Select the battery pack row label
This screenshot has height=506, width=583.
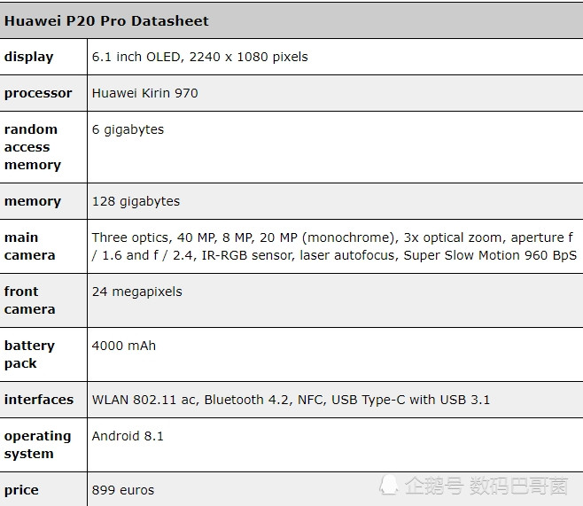click(29, 354)
